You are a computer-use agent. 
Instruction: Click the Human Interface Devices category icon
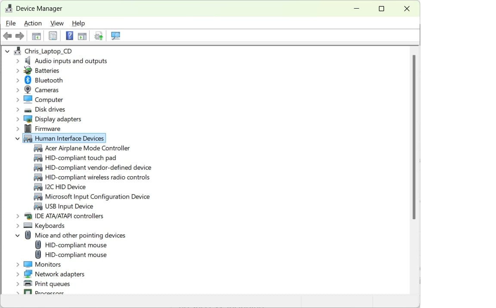pos(28,138)
